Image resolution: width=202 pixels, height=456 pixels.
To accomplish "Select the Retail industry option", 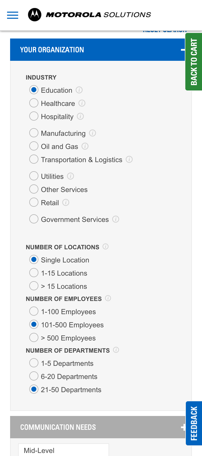I will click(x=34, y=202).
